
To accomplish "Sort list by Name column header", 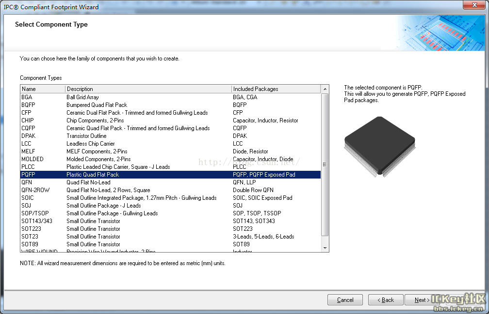I will coord(43,89).
